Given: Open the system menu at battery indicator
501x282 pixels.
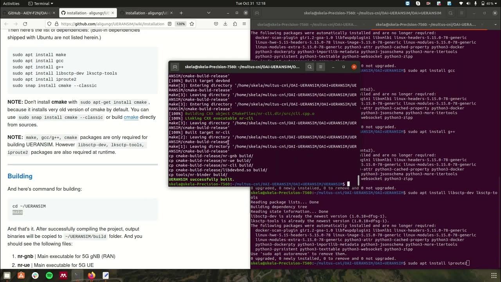Looking at the screenshot, I should 490,3.
